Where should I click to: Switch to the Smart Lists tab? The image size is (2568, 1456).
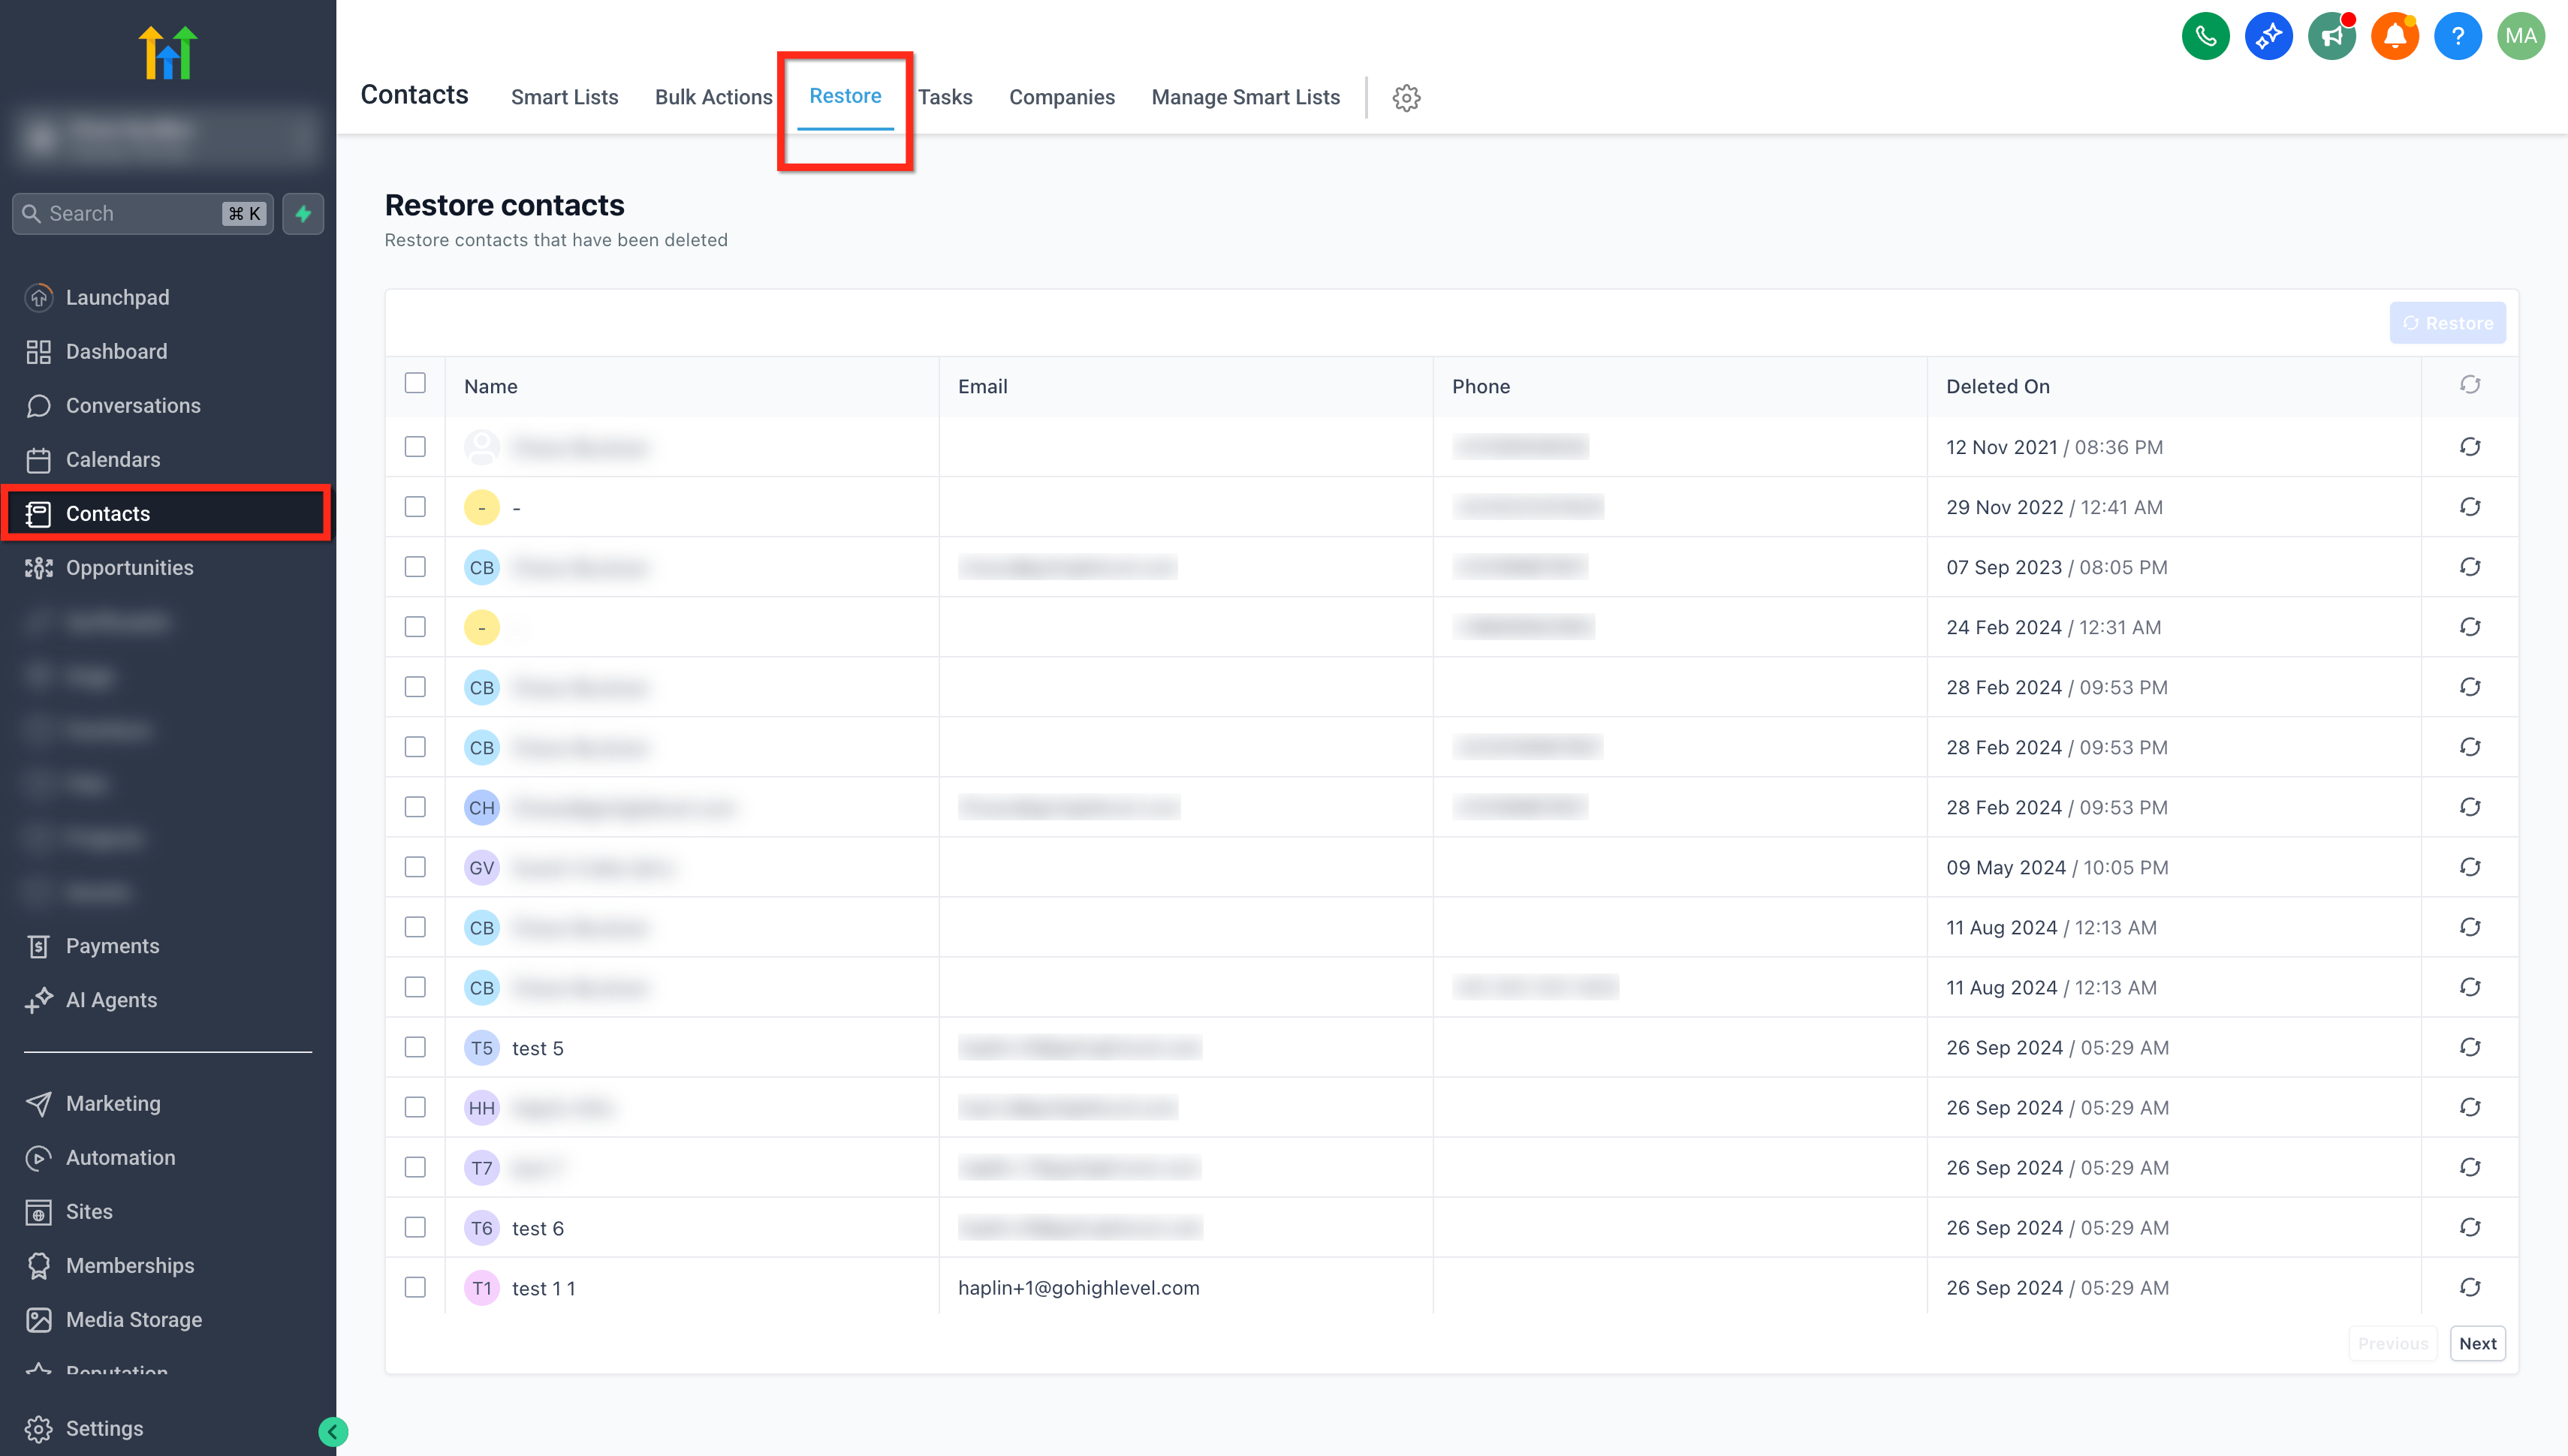tap(564, 98)
